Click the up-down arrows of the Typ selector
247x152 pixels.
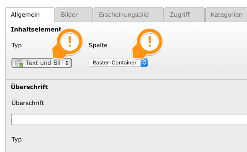67,63
